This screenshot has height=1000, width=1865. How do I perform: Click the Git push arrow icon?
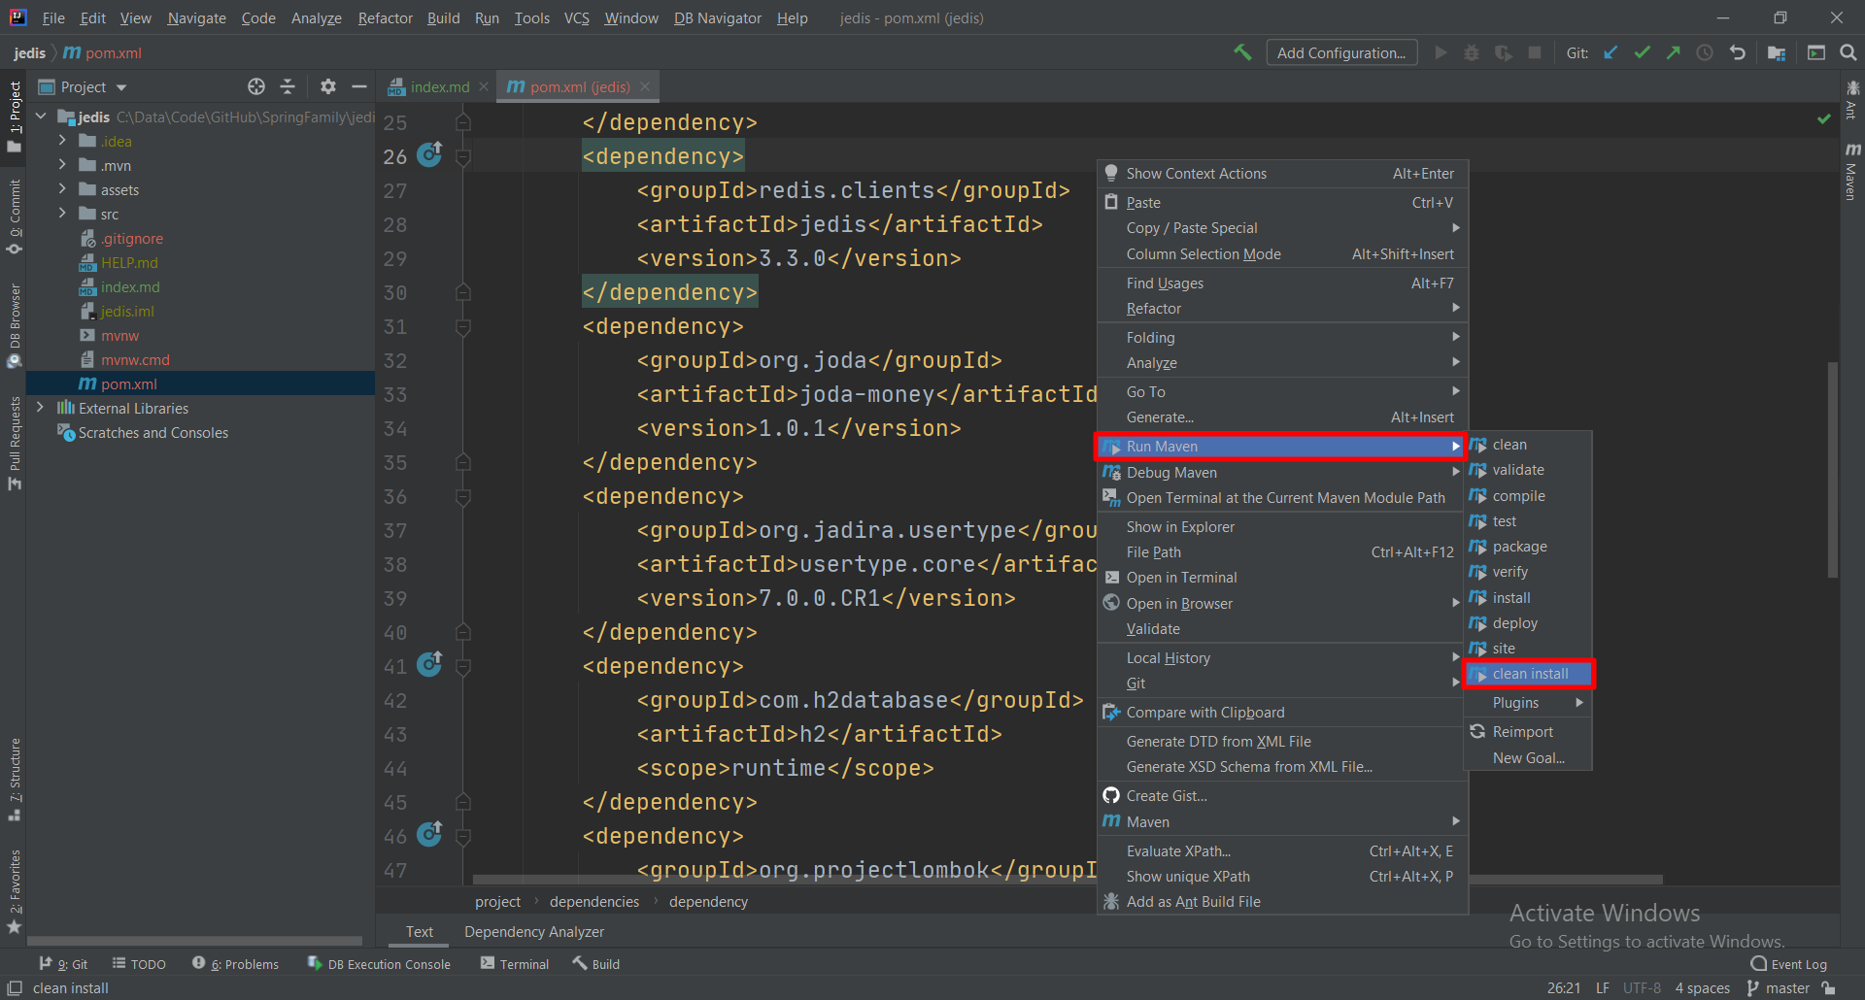pos(1673,52)
